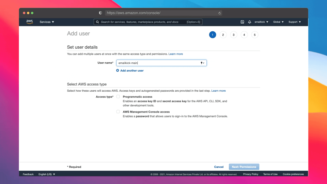Focus the AWS services search box

pyautogui.click(x=148, y=22)
